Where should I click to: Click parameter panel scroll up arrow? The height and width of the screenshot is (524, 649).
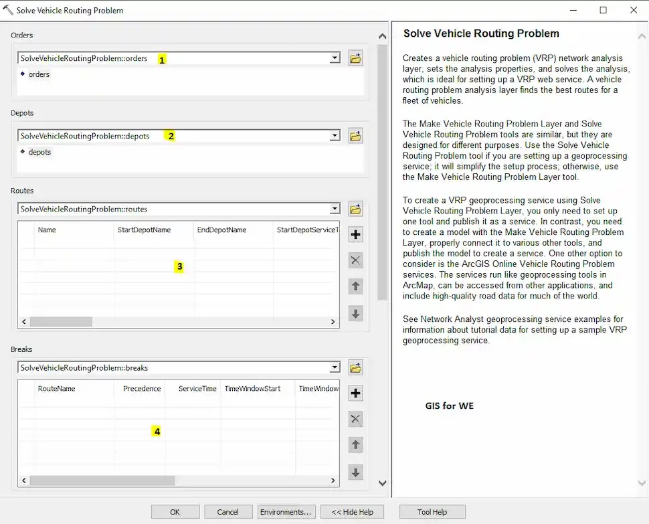[x=383, y=36]
